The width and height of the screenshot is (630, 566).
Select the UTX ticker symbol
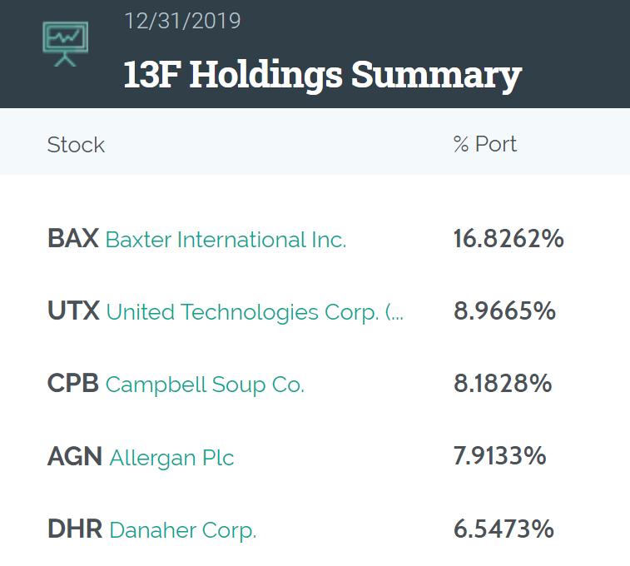pos(73,311)
